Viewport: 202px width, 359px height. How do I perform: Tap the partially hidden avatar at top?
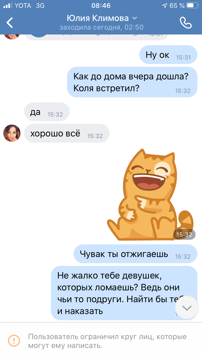(x=12, y=37)
